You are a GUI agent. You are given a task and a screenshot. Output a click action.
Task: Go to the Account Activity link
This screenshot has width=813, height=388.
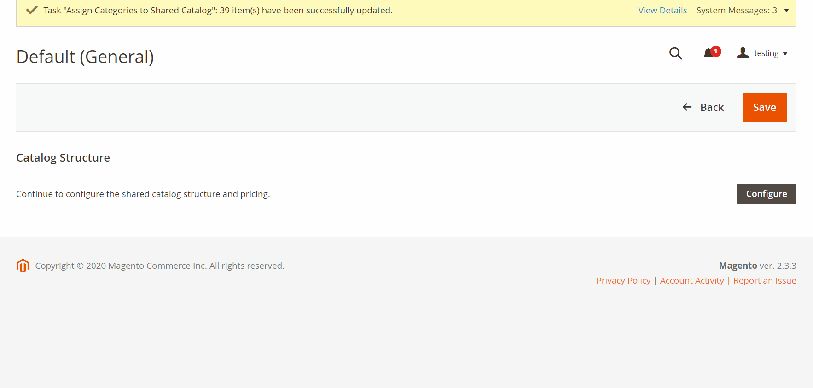point(691,280)
